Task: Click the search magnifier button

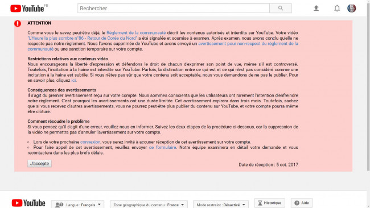Action: [281, 9]
